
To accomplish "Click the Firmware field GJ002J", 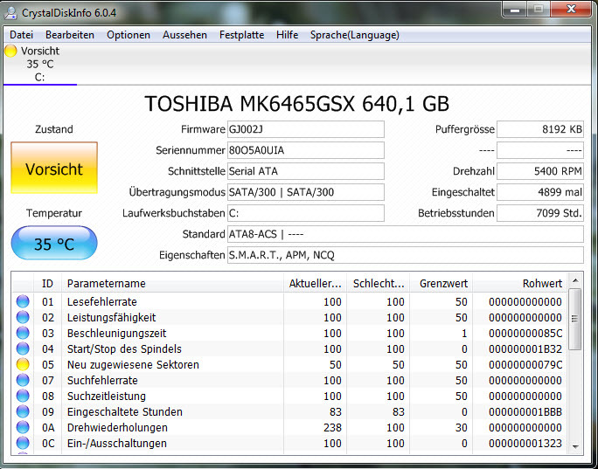I will click(306, 129).
